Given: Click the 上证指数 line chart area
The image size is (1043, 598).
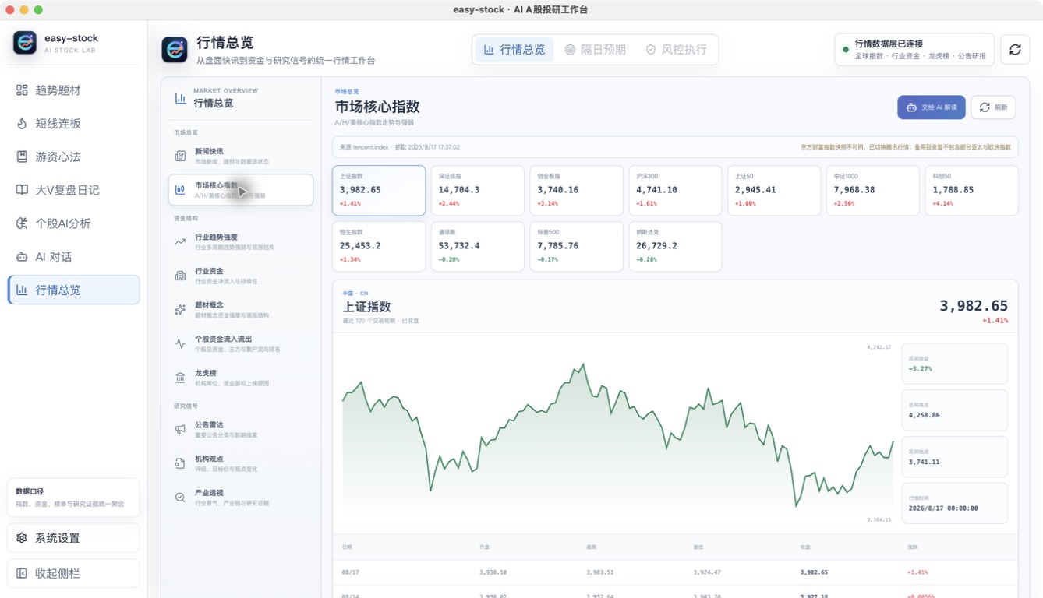Looking at the screenshot, I should tap(617, 434).
